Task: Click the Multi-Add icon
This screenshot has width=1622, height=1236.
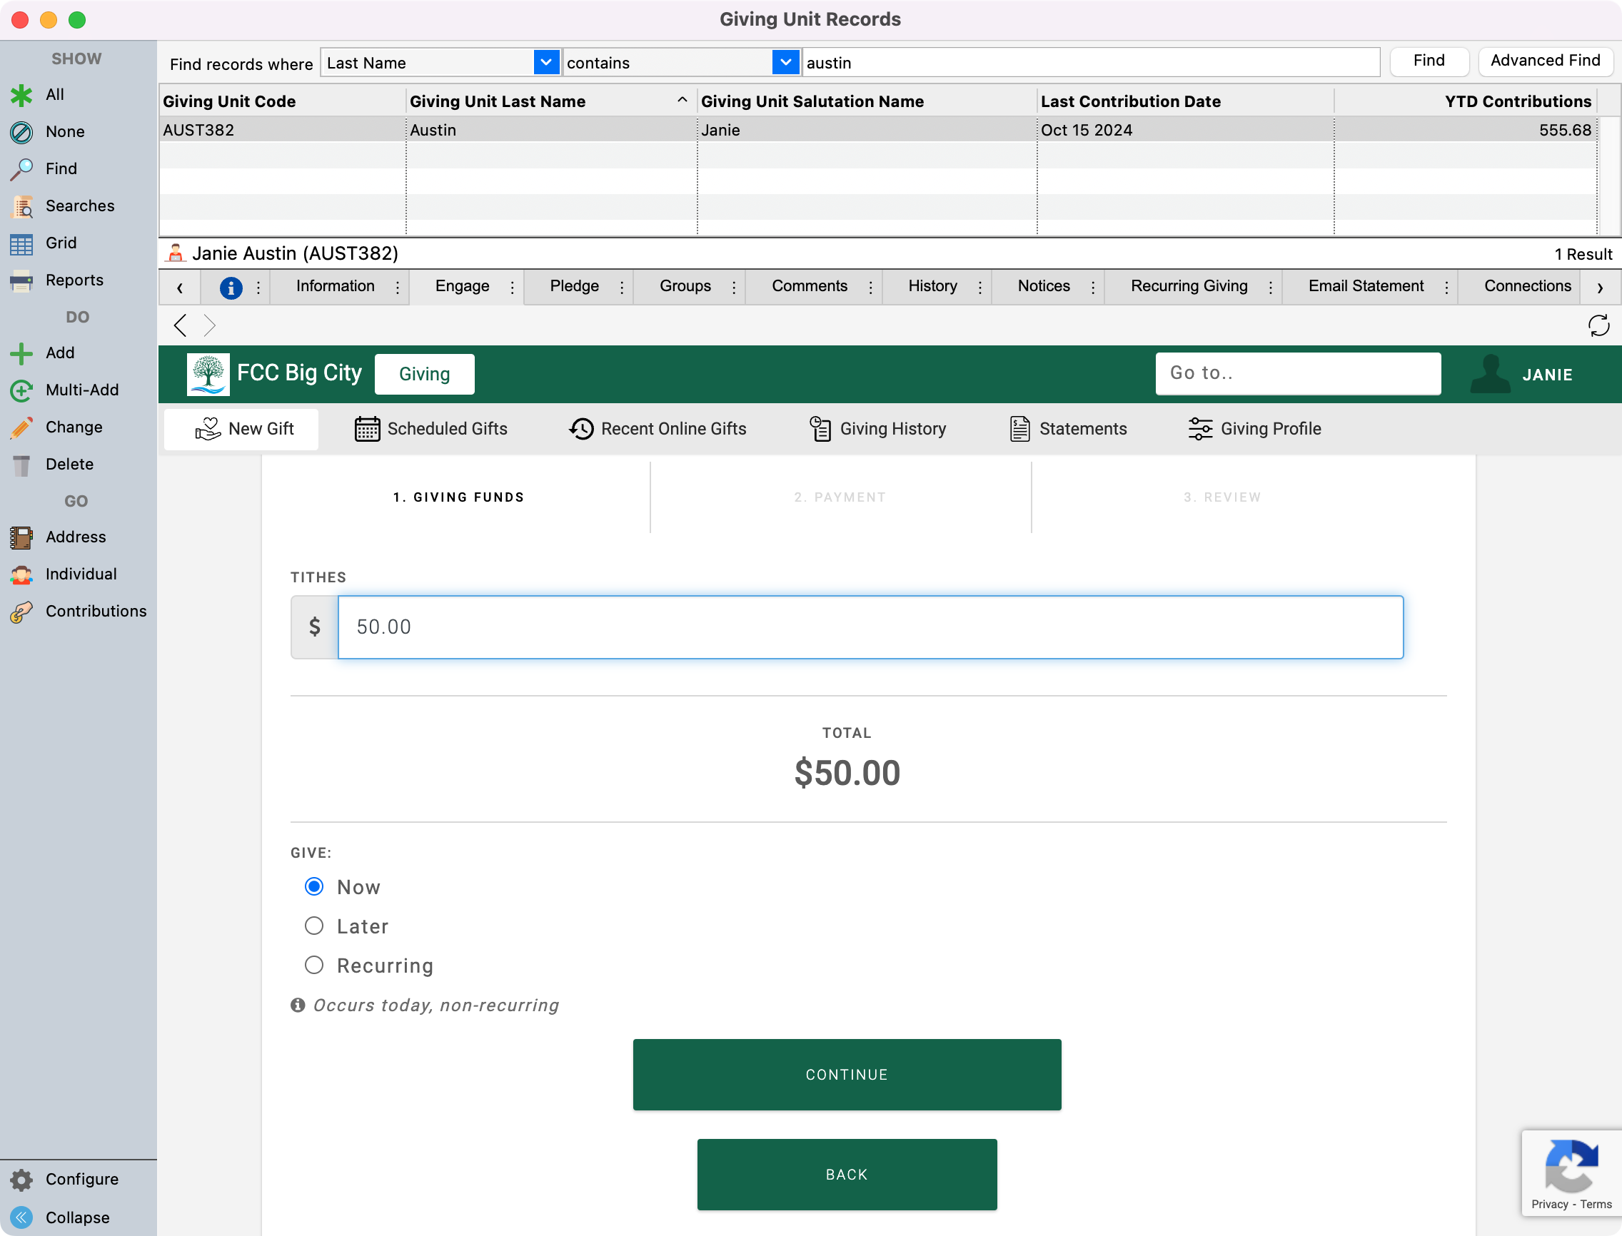Action: click(x=22, y=390)
